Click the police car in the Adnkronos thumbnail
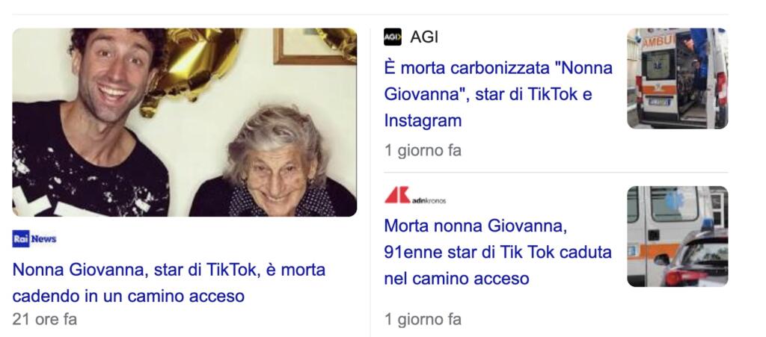766x337 pixels. click(696, 258)
